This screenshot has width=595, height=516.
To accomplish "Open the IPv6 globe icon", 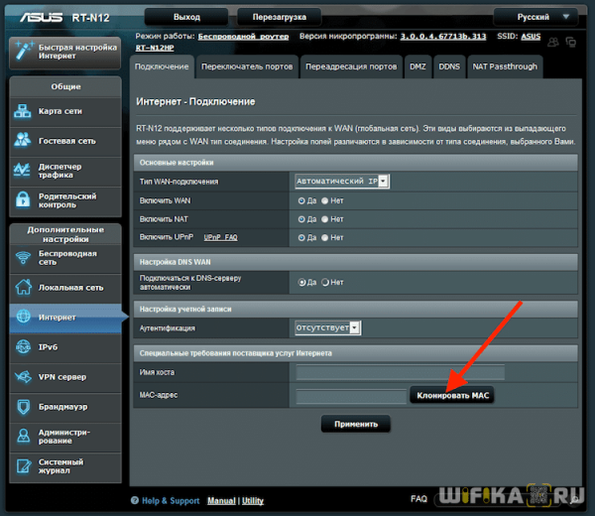I will point(23,346).
